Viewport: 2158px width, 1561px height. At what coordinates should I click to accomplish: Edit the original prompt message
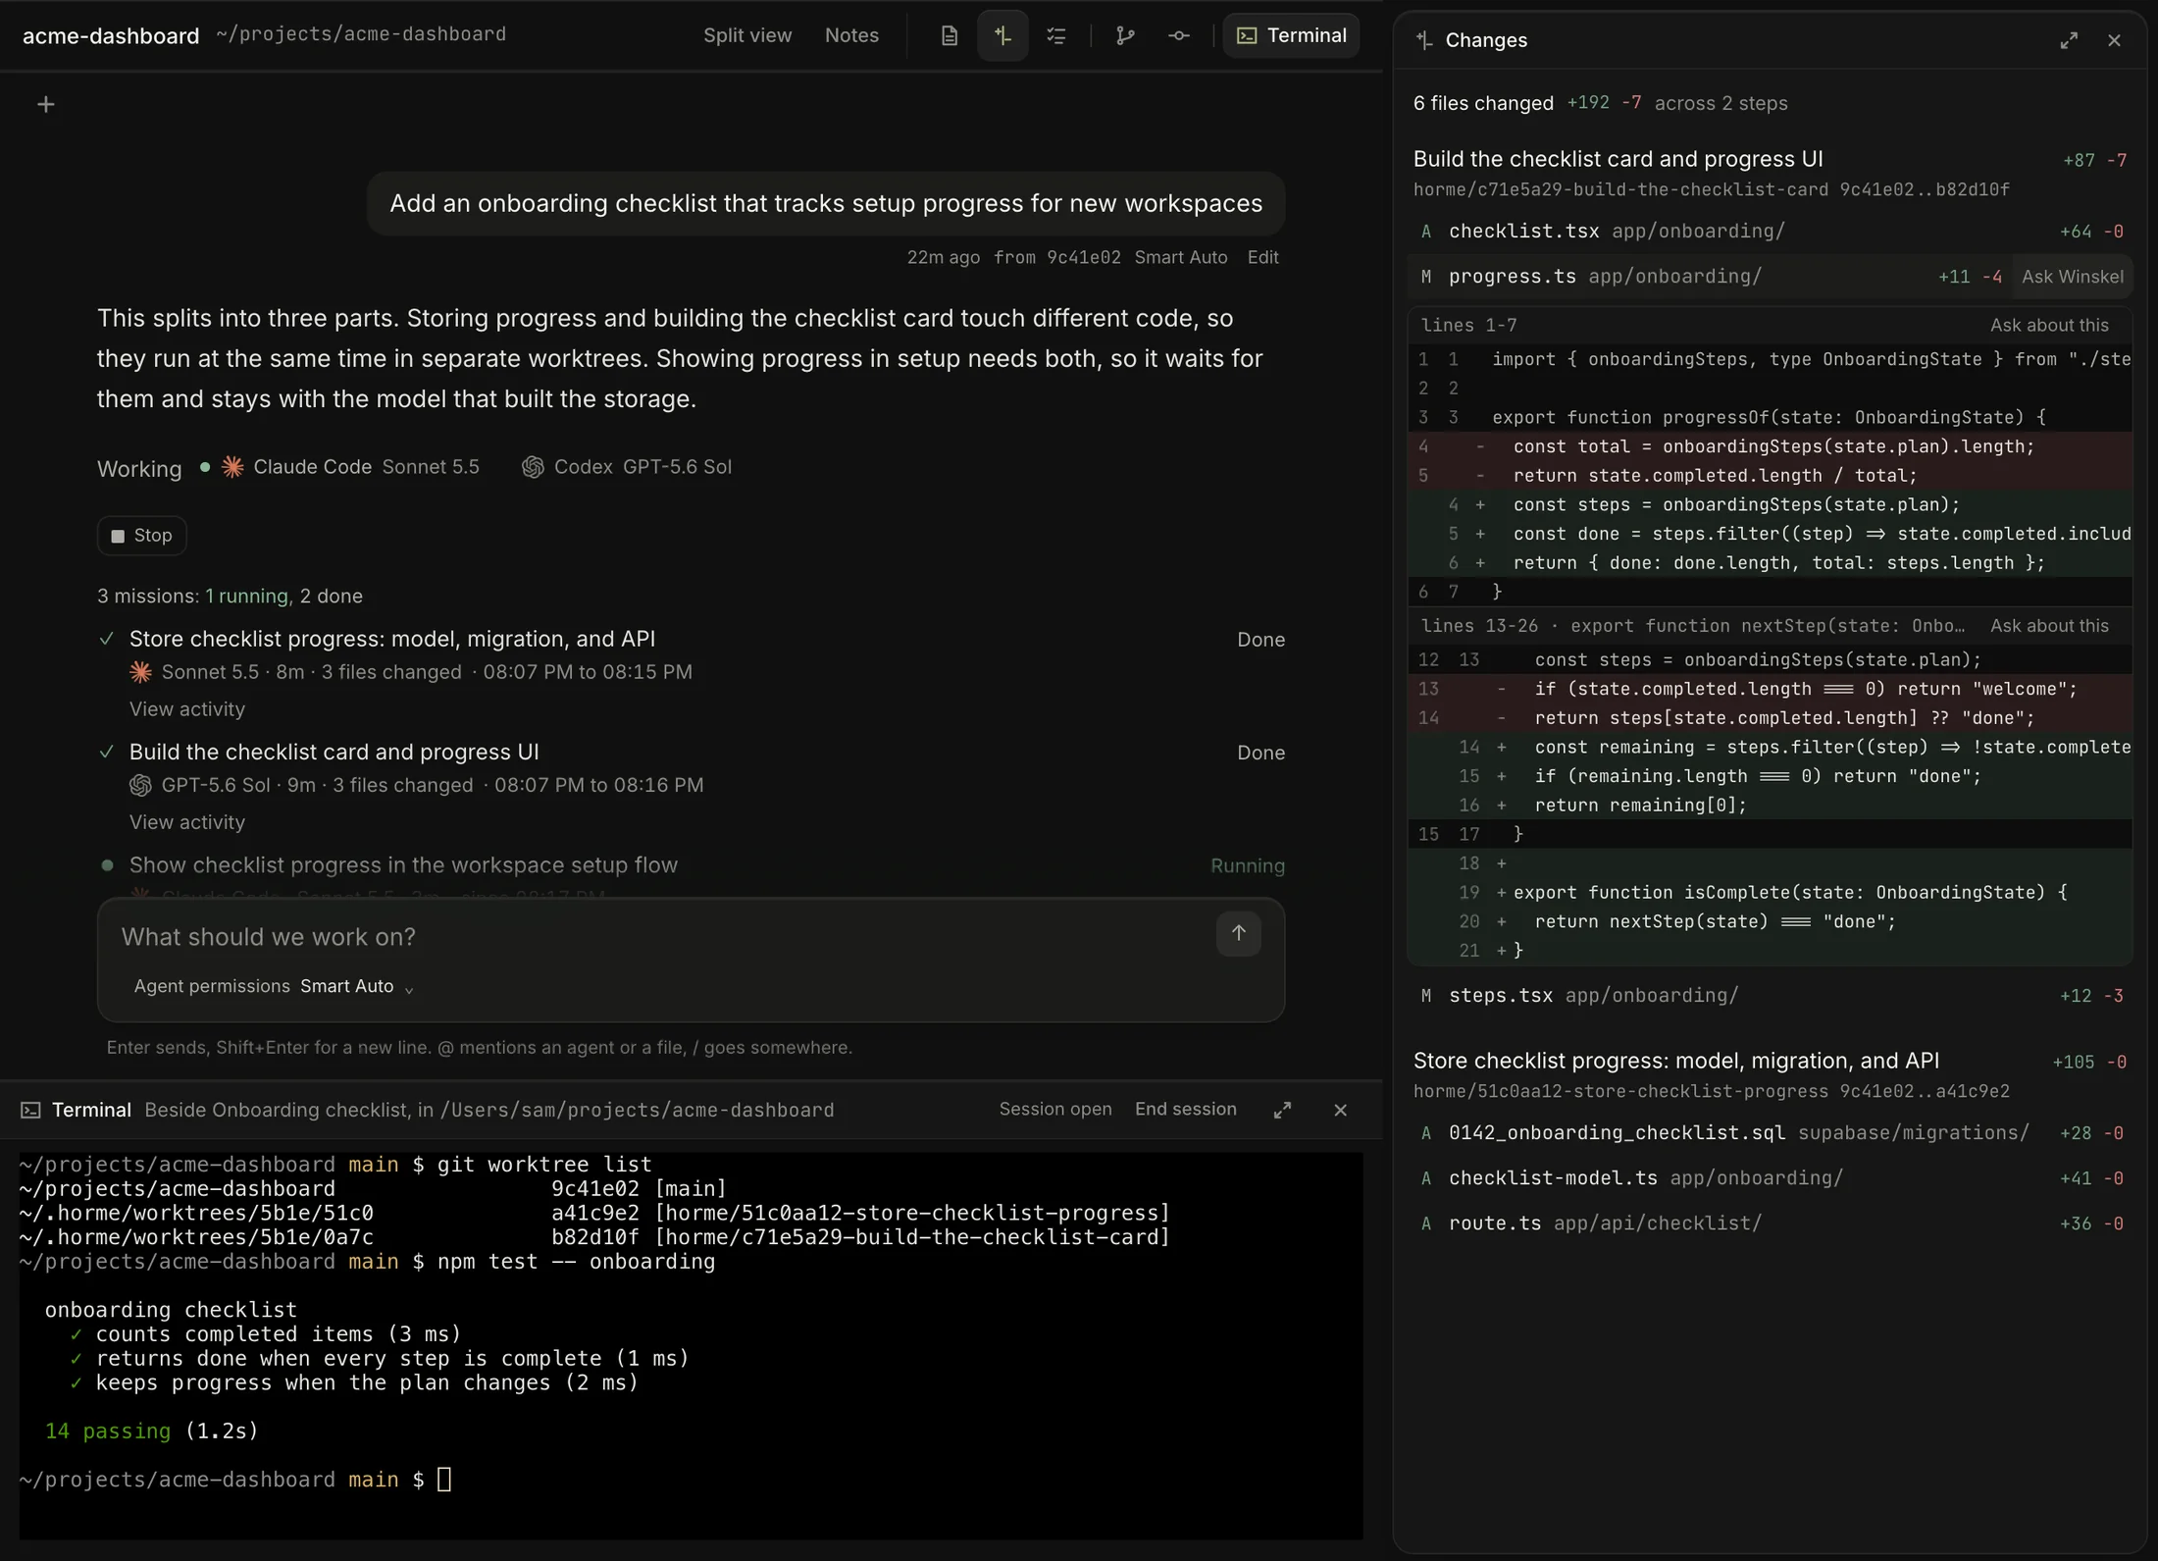(1262, 257)
